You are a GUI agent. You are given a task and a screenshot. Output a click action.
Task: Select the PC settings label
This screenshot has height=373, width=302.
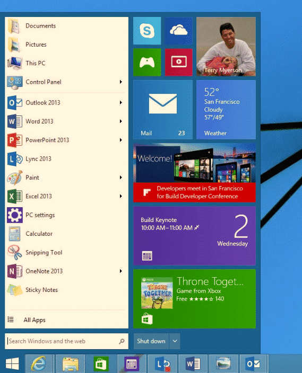(x=40, y=215)
